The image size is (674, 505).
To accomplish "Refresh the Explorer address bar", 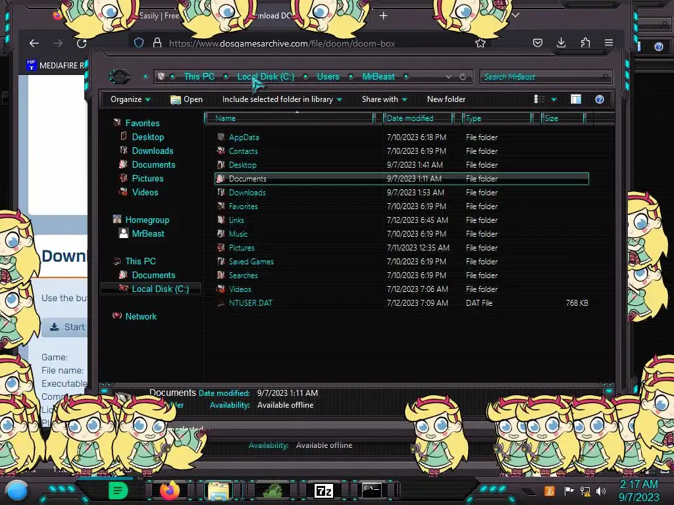I will (x=463, y=77).
